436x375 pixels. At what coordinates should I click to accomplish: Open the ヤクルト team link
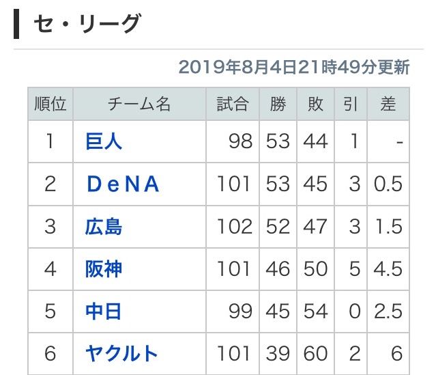coord(121,353)
